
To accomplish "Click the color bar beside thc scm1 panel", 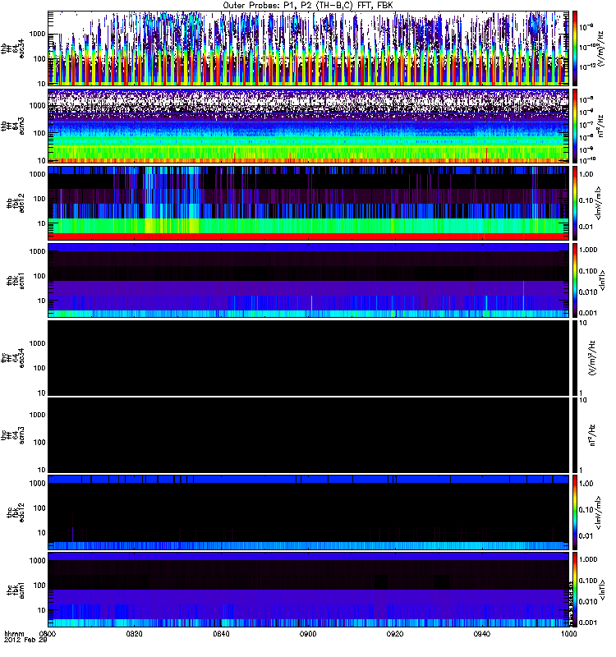I will click(575, 588).
